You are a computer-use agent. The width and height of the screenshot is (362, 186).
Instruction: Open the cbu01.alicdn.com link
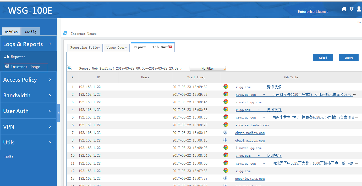[x=250, y=140]
